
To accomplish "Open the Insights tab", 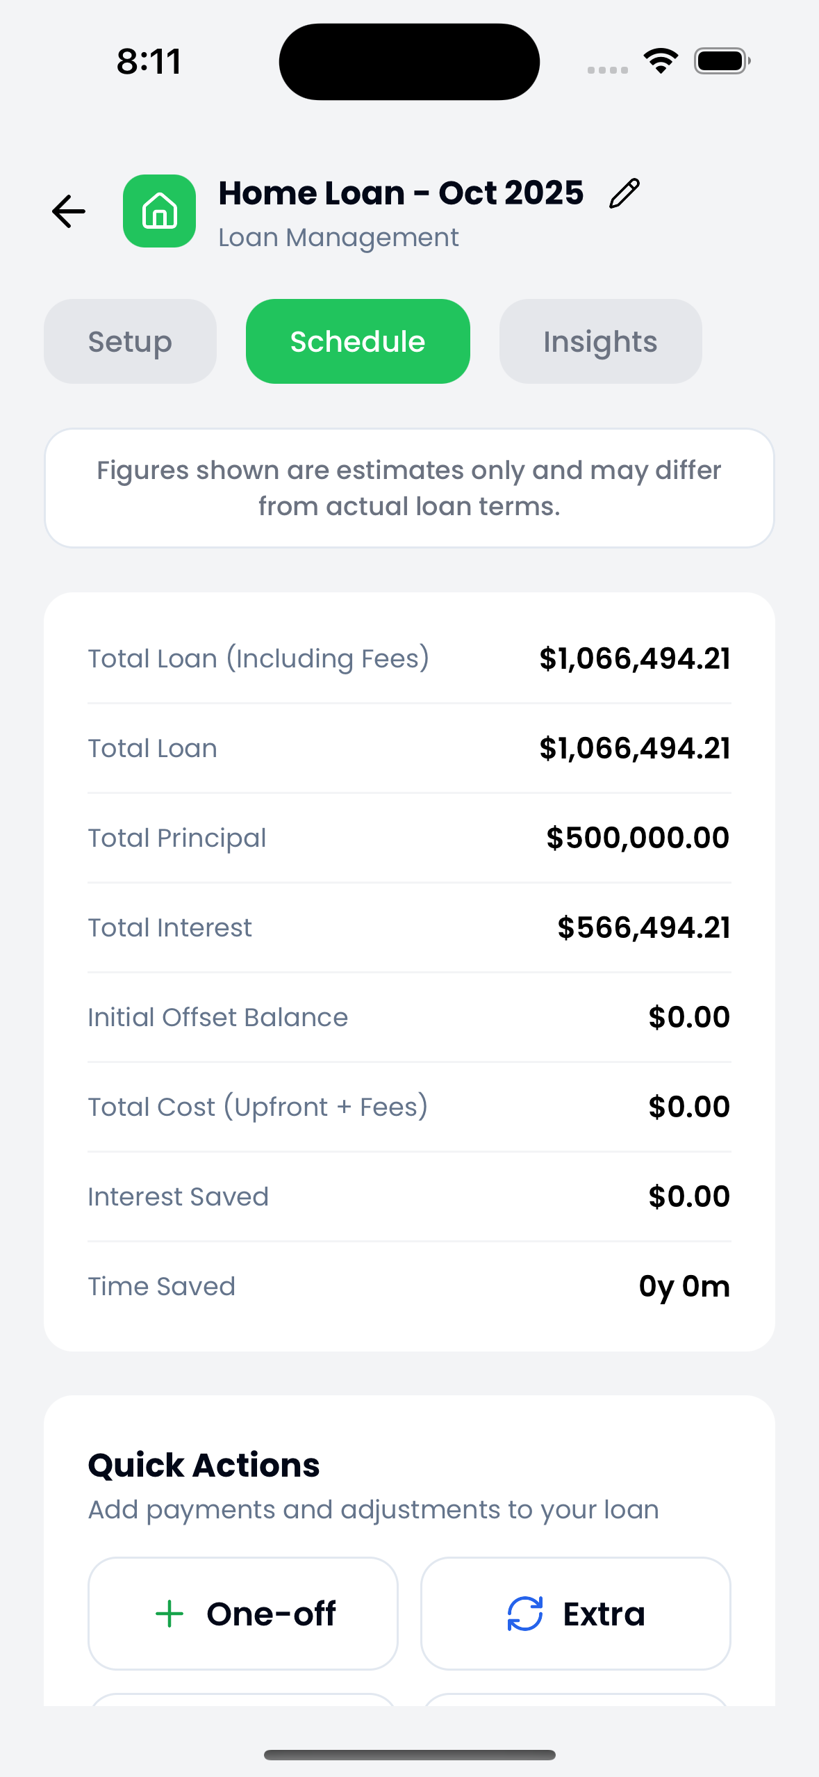I will click(x=600, y=341).
